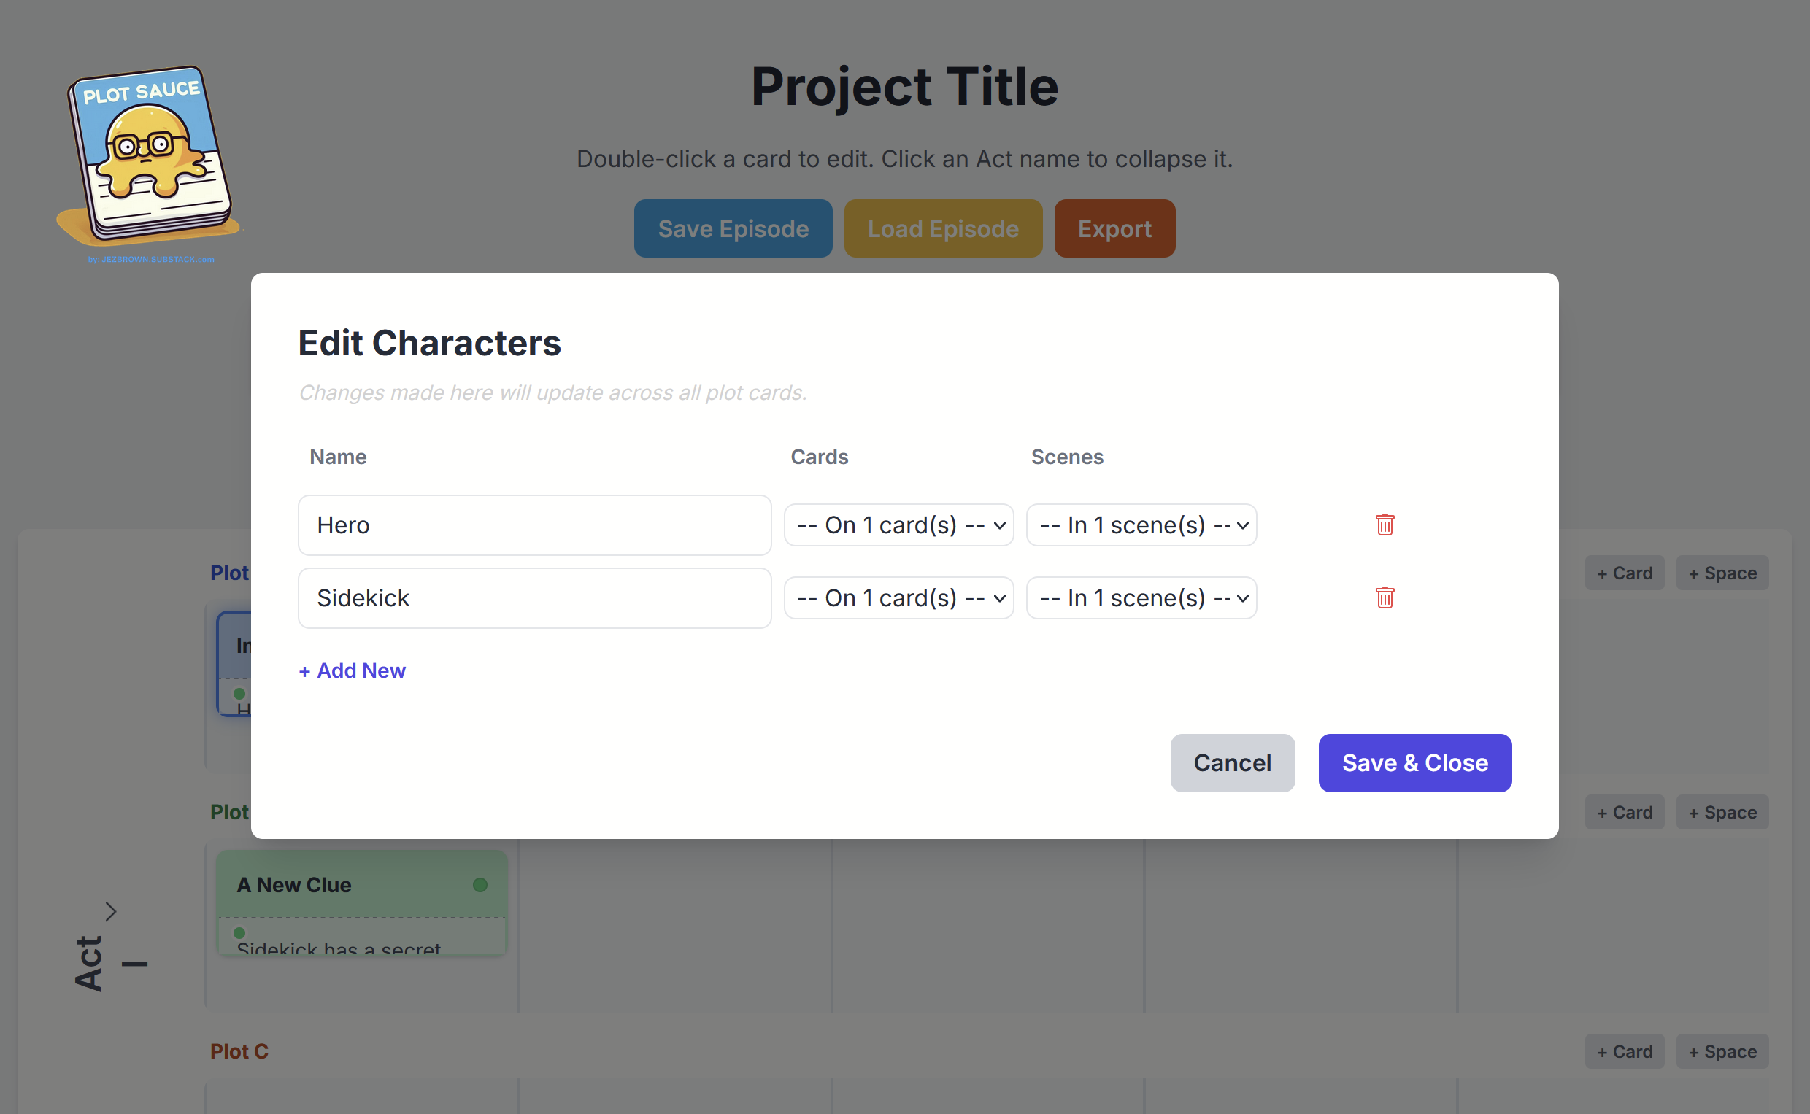Click Save Episode button
Screen dimensions: 1810x1114
tap(733, 228)
